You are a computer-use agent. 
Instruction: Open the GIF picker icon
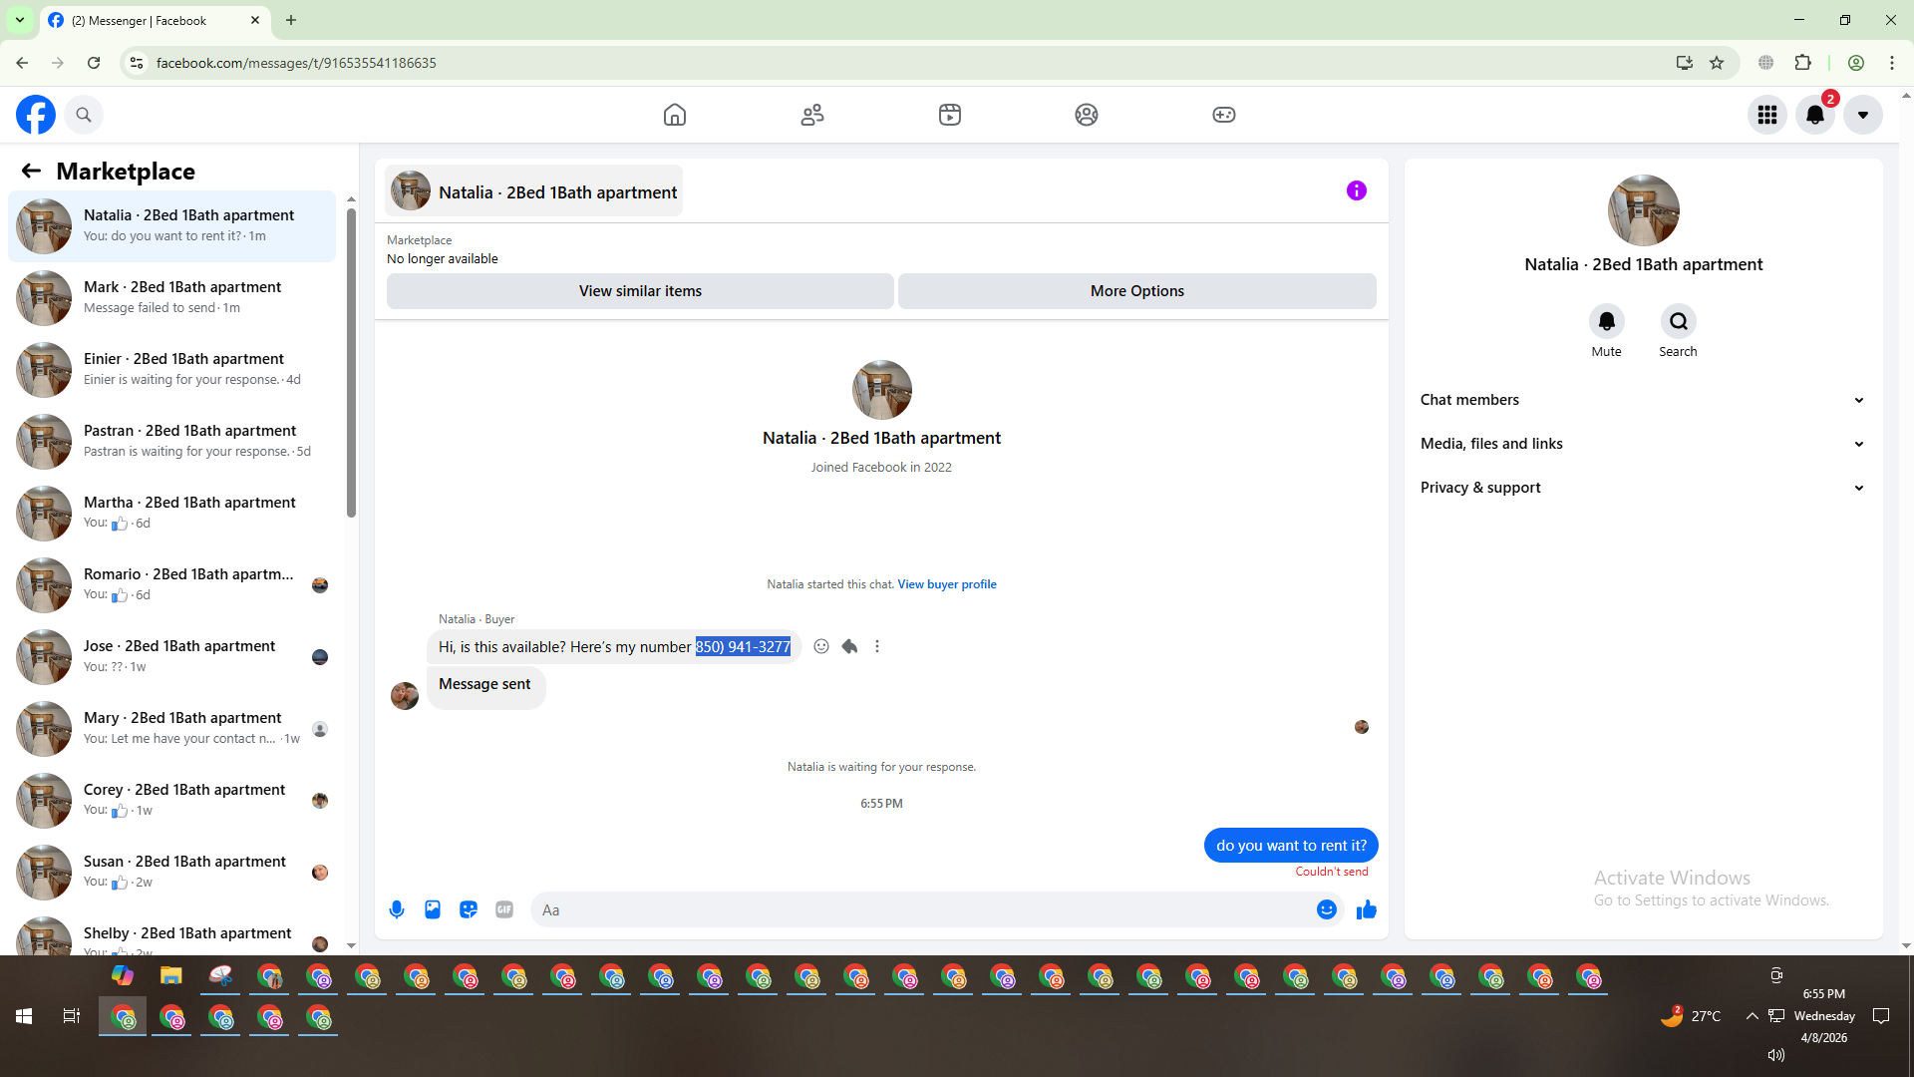point(504,909)
